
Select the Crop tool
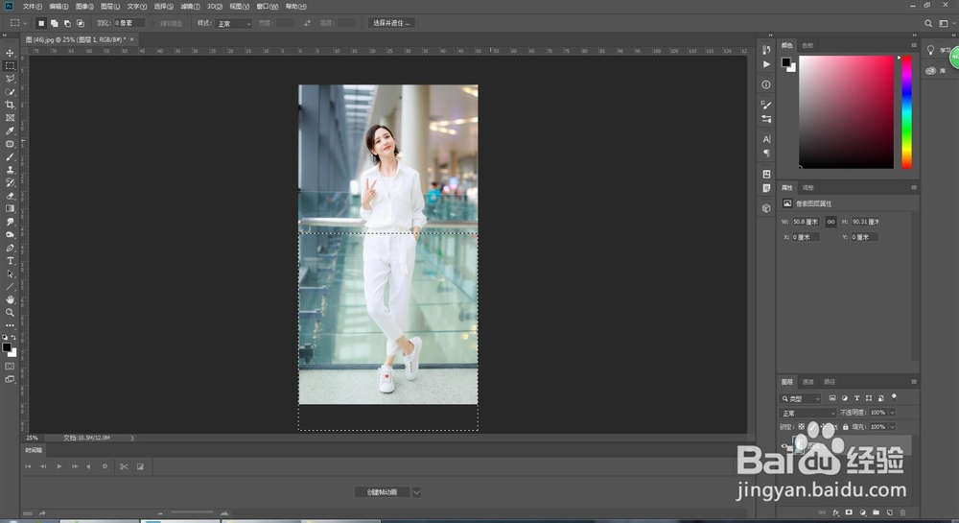[x=11, y=105]
